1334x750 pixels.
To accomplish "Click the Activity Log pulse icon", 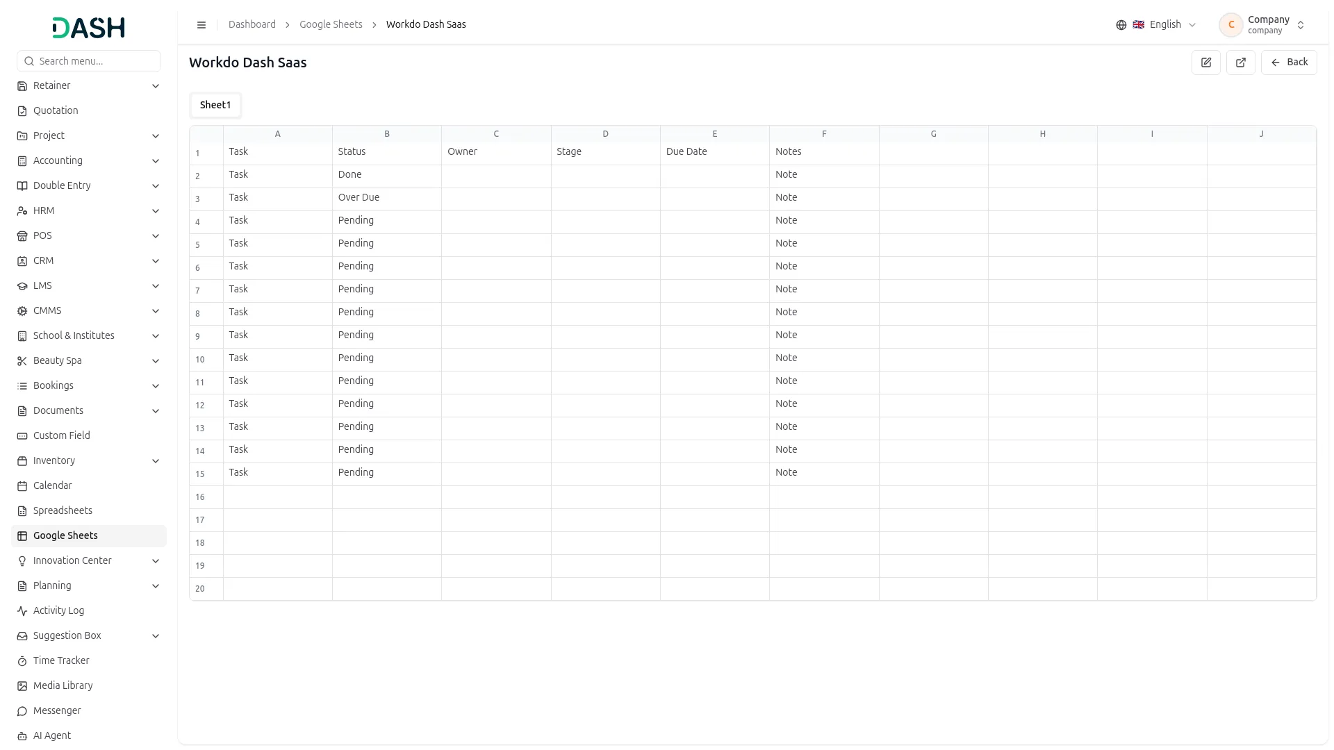I will click(22, 611).
